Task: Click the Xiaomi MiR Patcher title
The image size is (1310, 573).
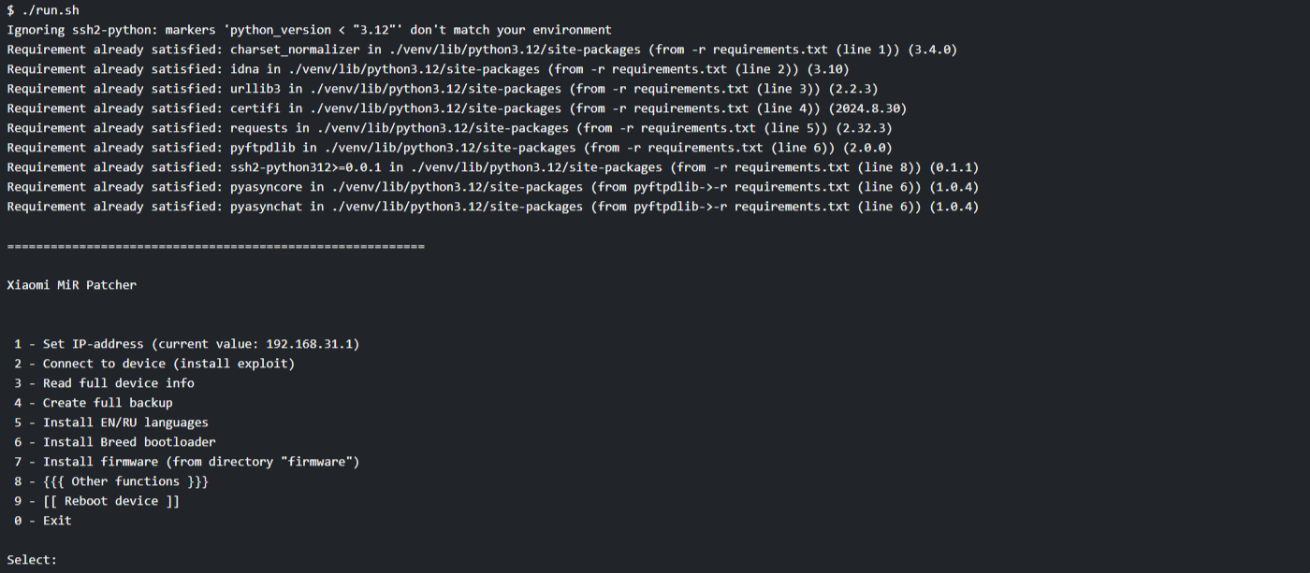Action: [x=71, y=285]
